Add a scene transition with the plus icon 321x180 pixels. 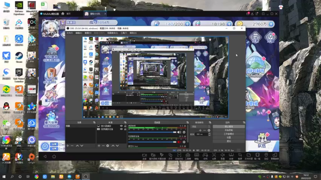coord(200,130)
